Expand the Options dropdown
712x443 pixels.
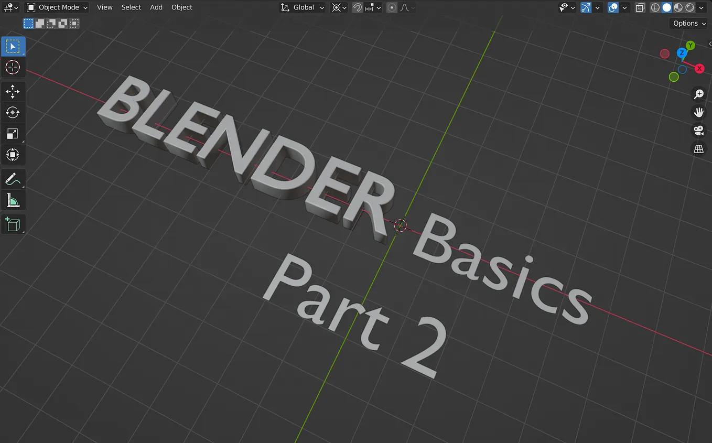(x=688, y=23)
